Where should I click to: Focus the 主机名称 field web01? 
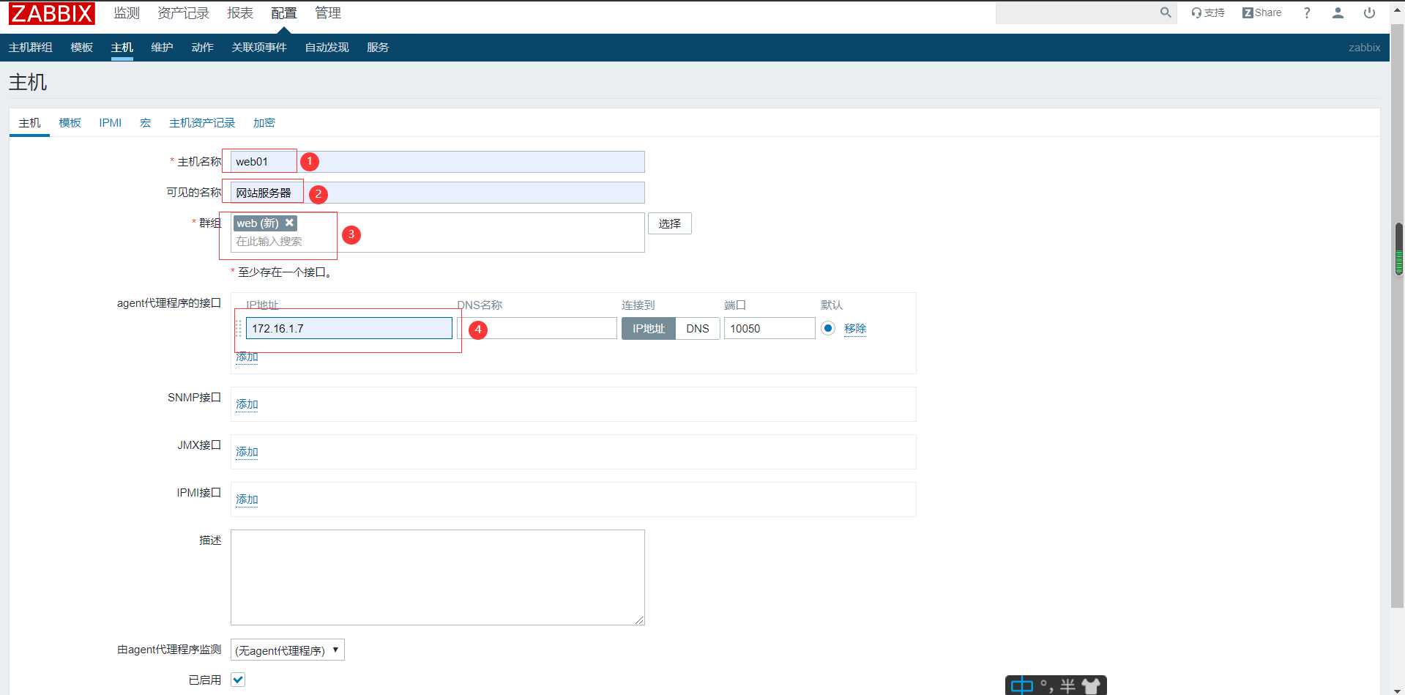click(438, 162)
